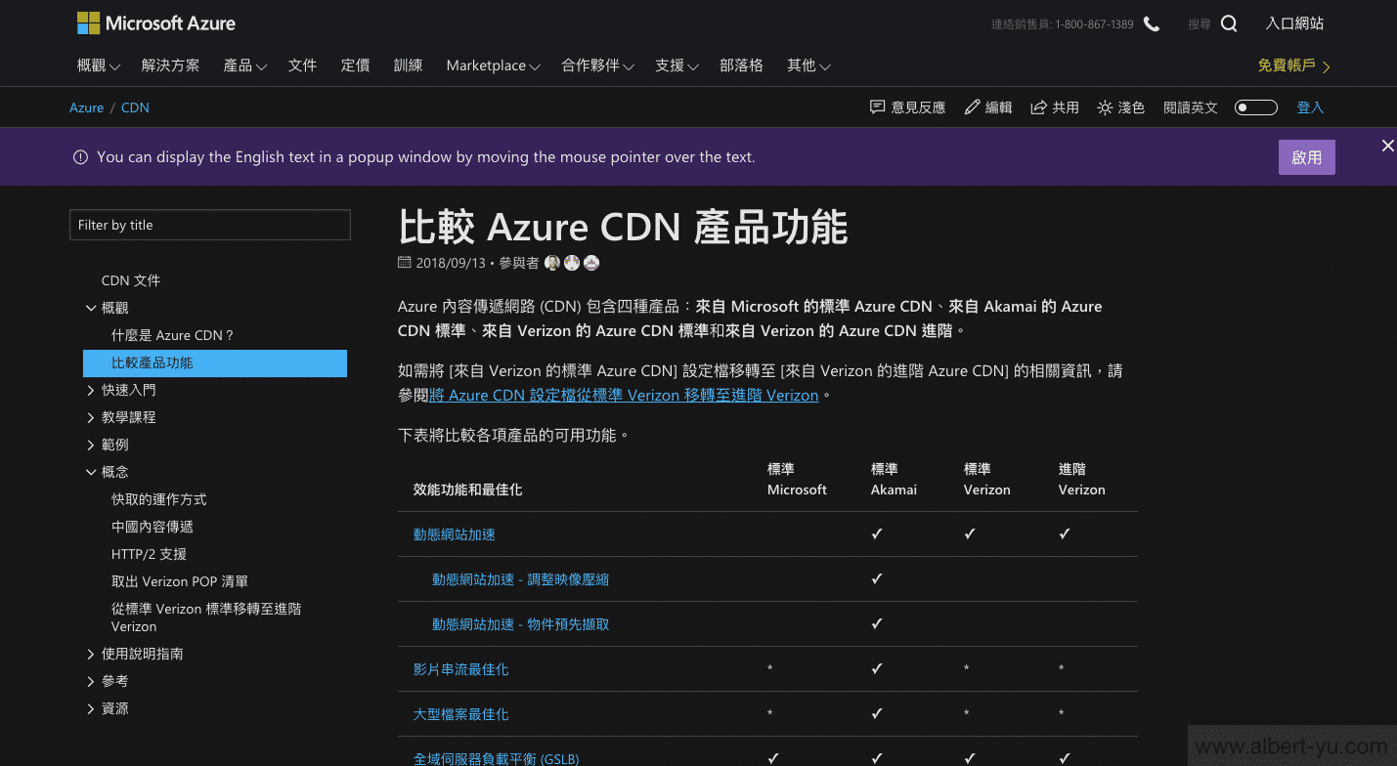Viewport: 1397px width, 766px height.
Task: Expand the 資源 sidebar section
Action: [x=91, y=708]
